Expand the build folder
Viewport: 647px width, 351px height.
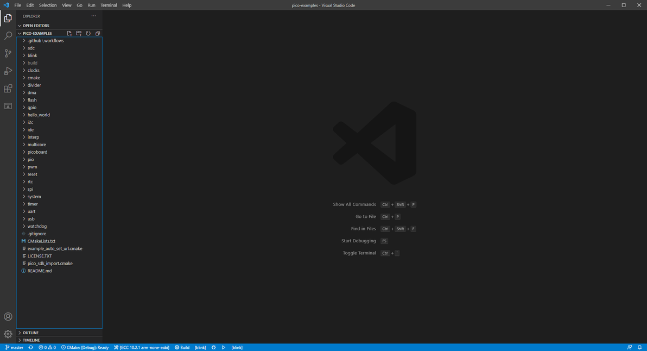click(x=59, y=63)
